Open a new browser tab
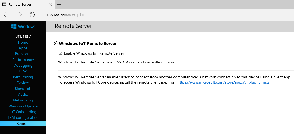294x134 pixels. [59, 4]
